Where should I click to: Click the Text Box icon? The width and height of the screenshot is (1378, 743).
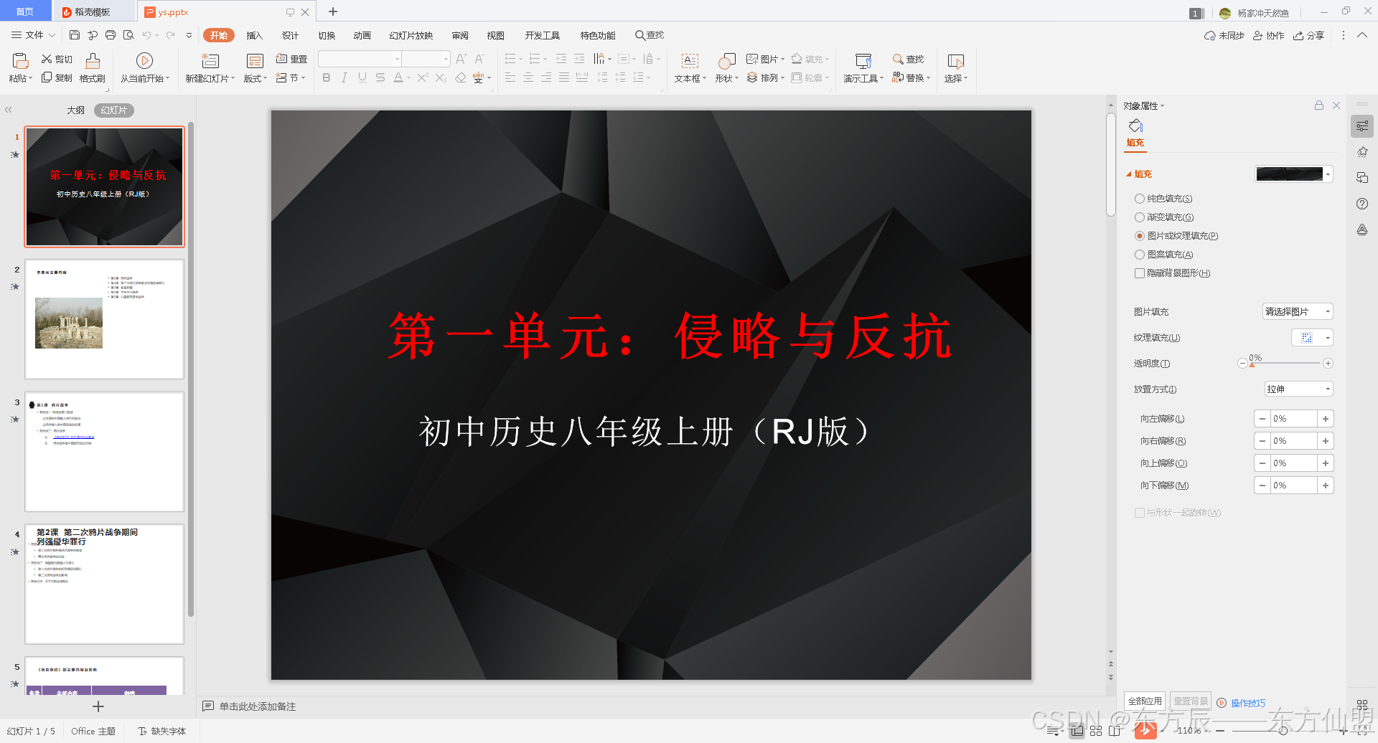click(x=690, y=61)
